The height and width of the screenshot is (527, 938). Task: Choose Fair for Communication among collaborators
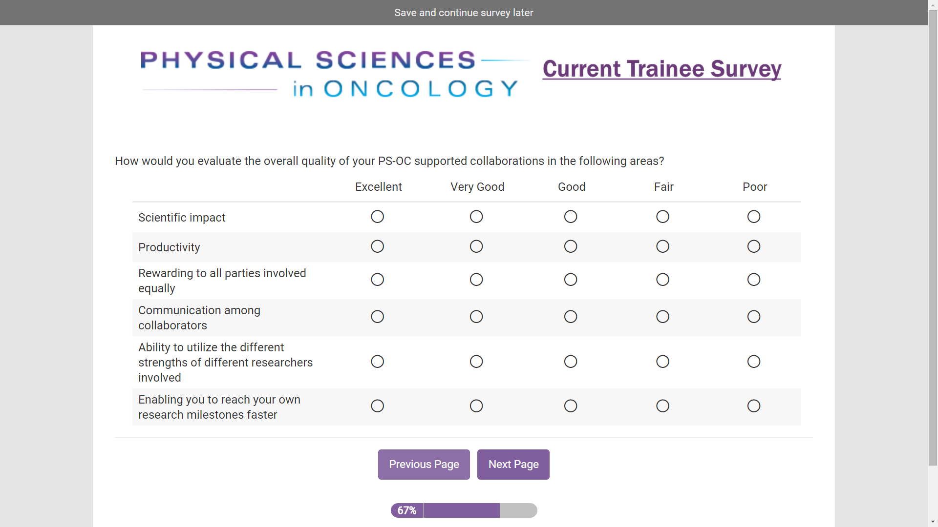(x=662, y=317)
